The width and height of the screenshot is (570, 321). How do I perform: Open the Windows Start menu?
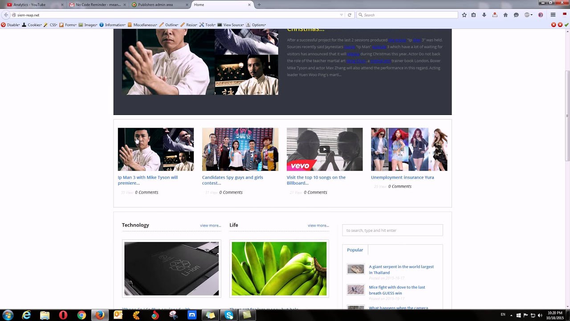tap(8, 315)
